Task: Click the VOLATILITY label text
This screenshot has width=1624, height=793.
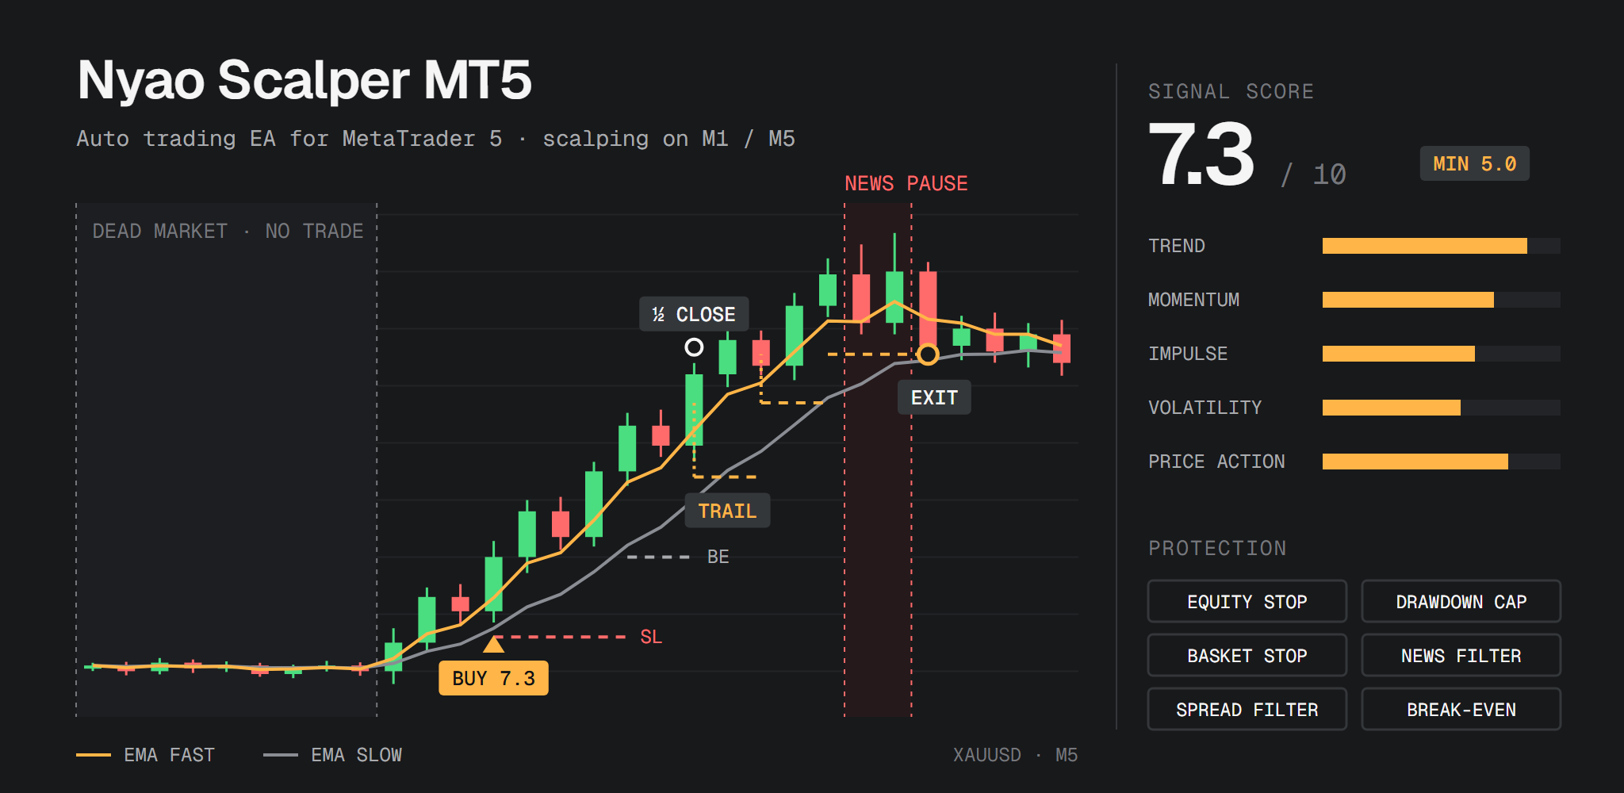Action: pos(1205,408)
